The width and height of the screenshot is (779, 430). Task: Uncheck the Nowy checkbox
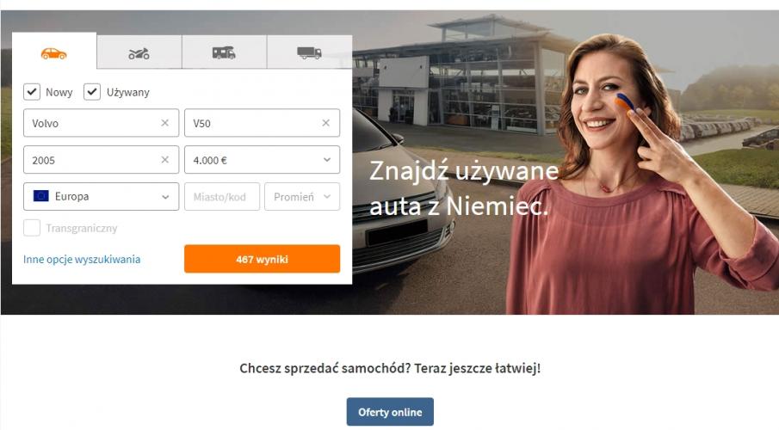(x=32, y=92)
